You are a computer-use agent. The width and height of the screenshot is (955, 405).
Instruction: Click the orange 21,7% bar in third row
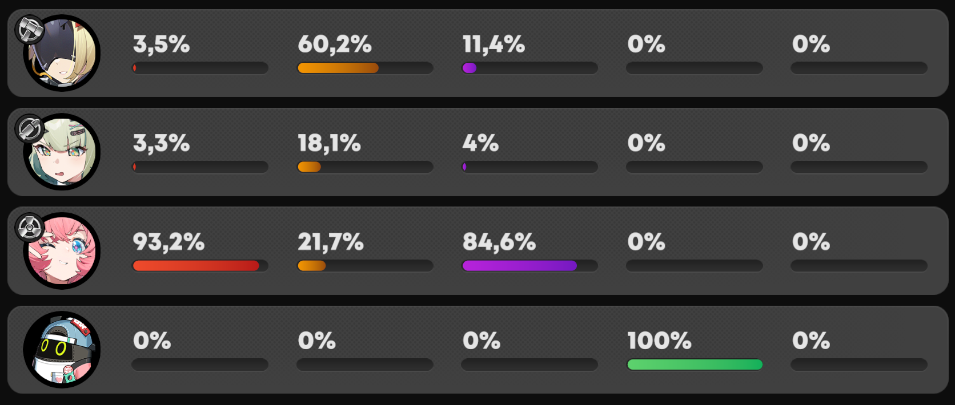tap(365, 266)
